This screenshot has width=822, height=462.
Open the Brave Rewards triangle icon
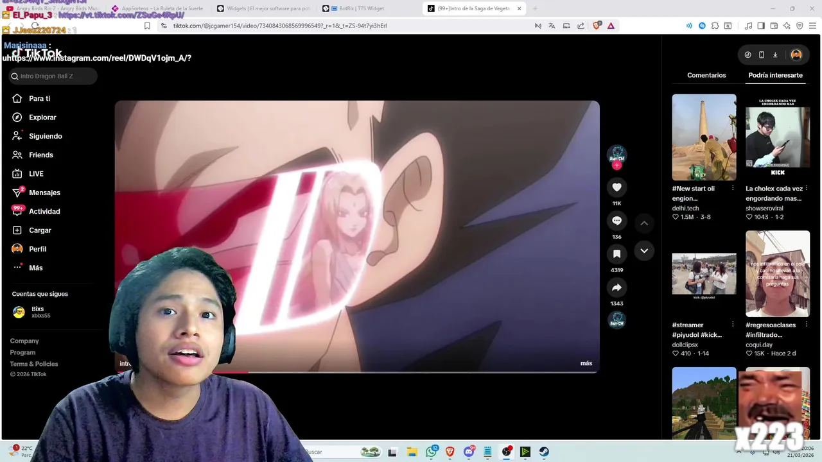[x=611, y=26]
